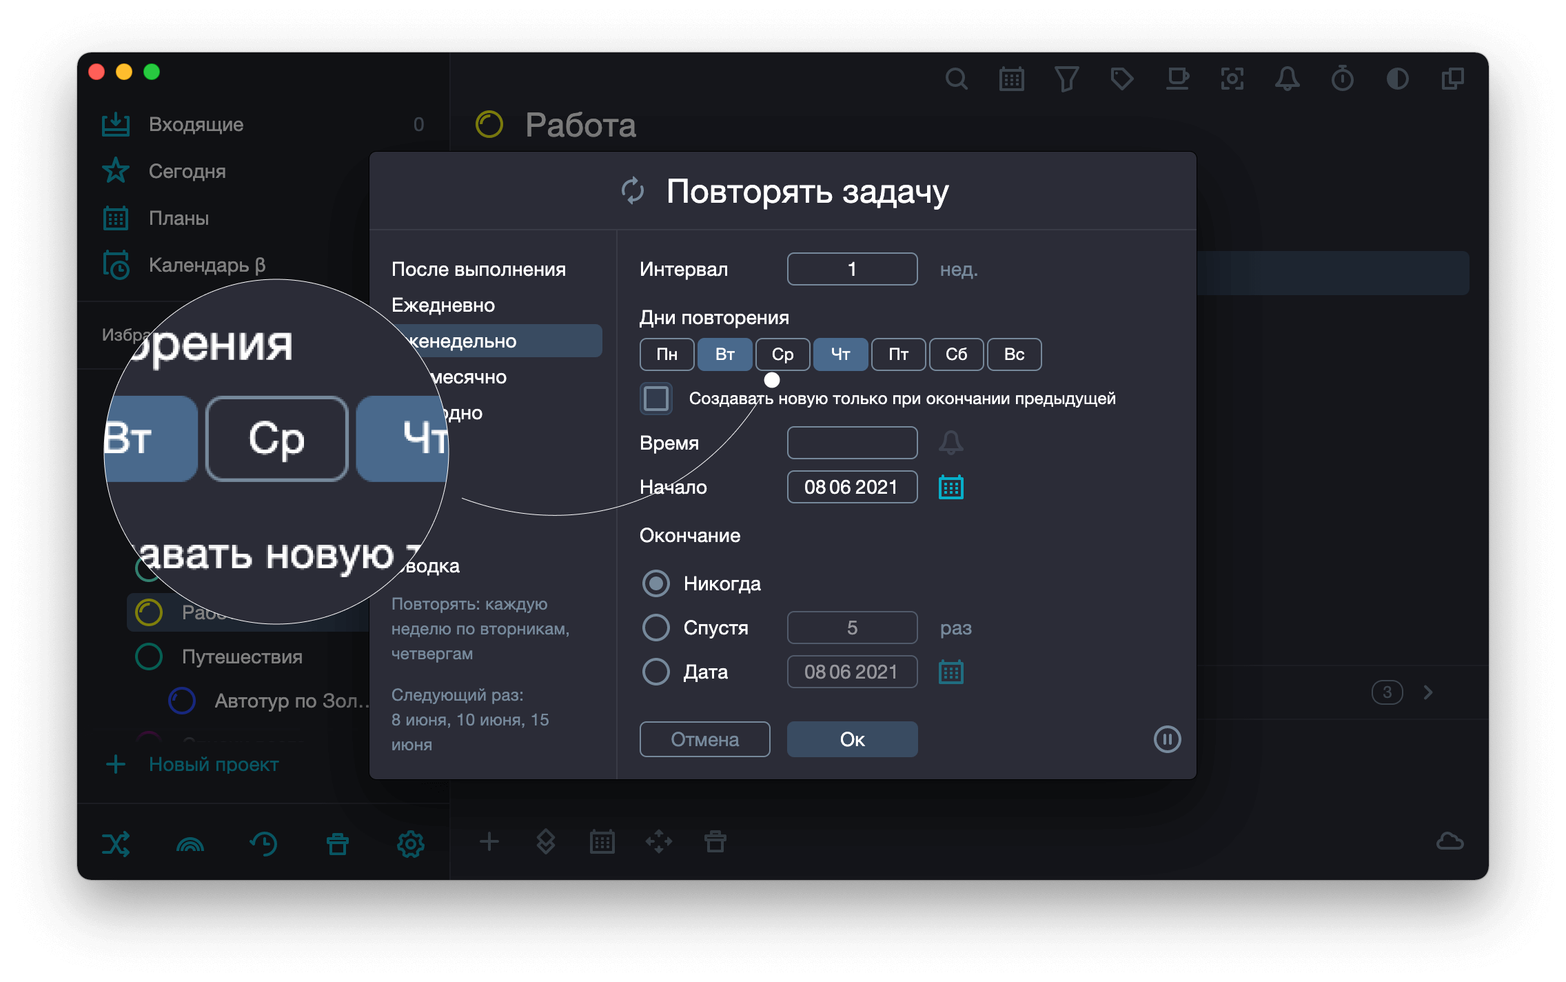Toggle the Ср weekday button
This screenshot has height=982, width=1566.
782,354
